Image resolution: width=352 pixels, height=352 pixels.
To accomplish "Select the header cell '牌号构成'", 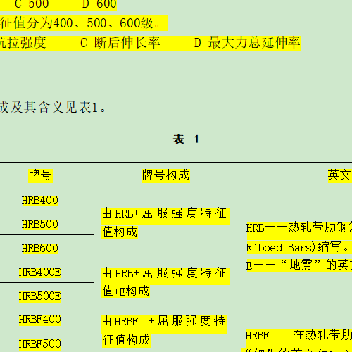I will [165, 175].
